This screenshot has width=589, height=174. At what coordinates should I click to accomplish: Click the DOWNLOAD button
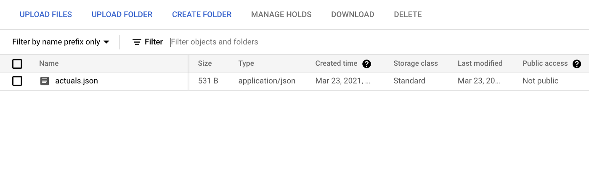pos(353,15)
